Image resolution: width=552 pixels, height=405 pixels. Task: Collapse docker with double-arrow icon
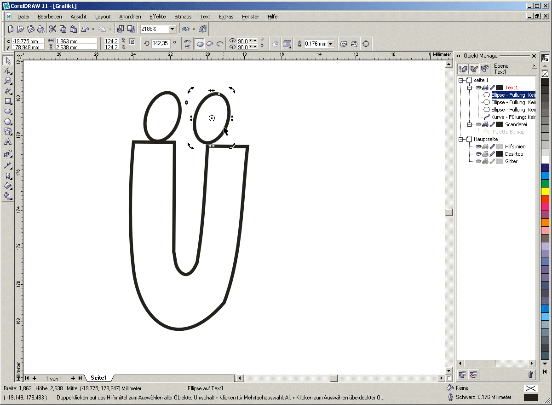coord(459,56)
